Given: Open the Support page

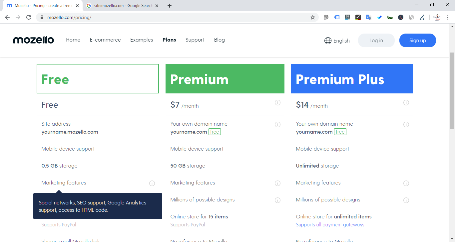Looking at the screenshot, I should 195,40.
